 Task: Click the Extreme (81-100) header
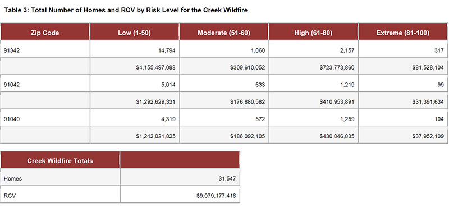[403, 32]
